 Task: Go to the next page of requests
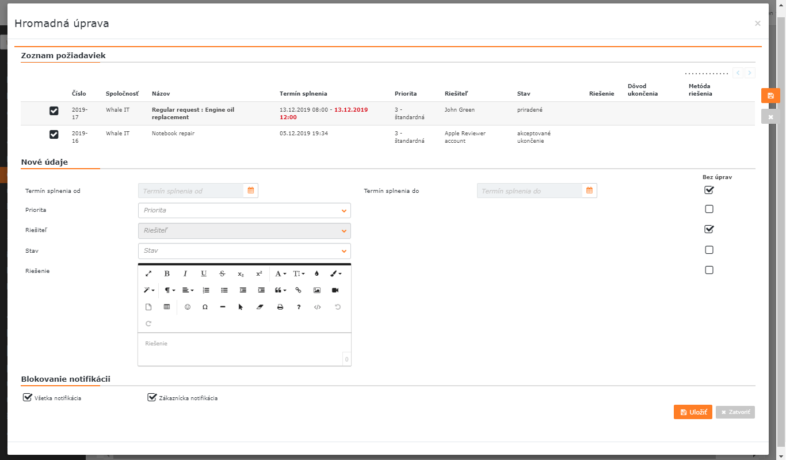tap(750, 73)
